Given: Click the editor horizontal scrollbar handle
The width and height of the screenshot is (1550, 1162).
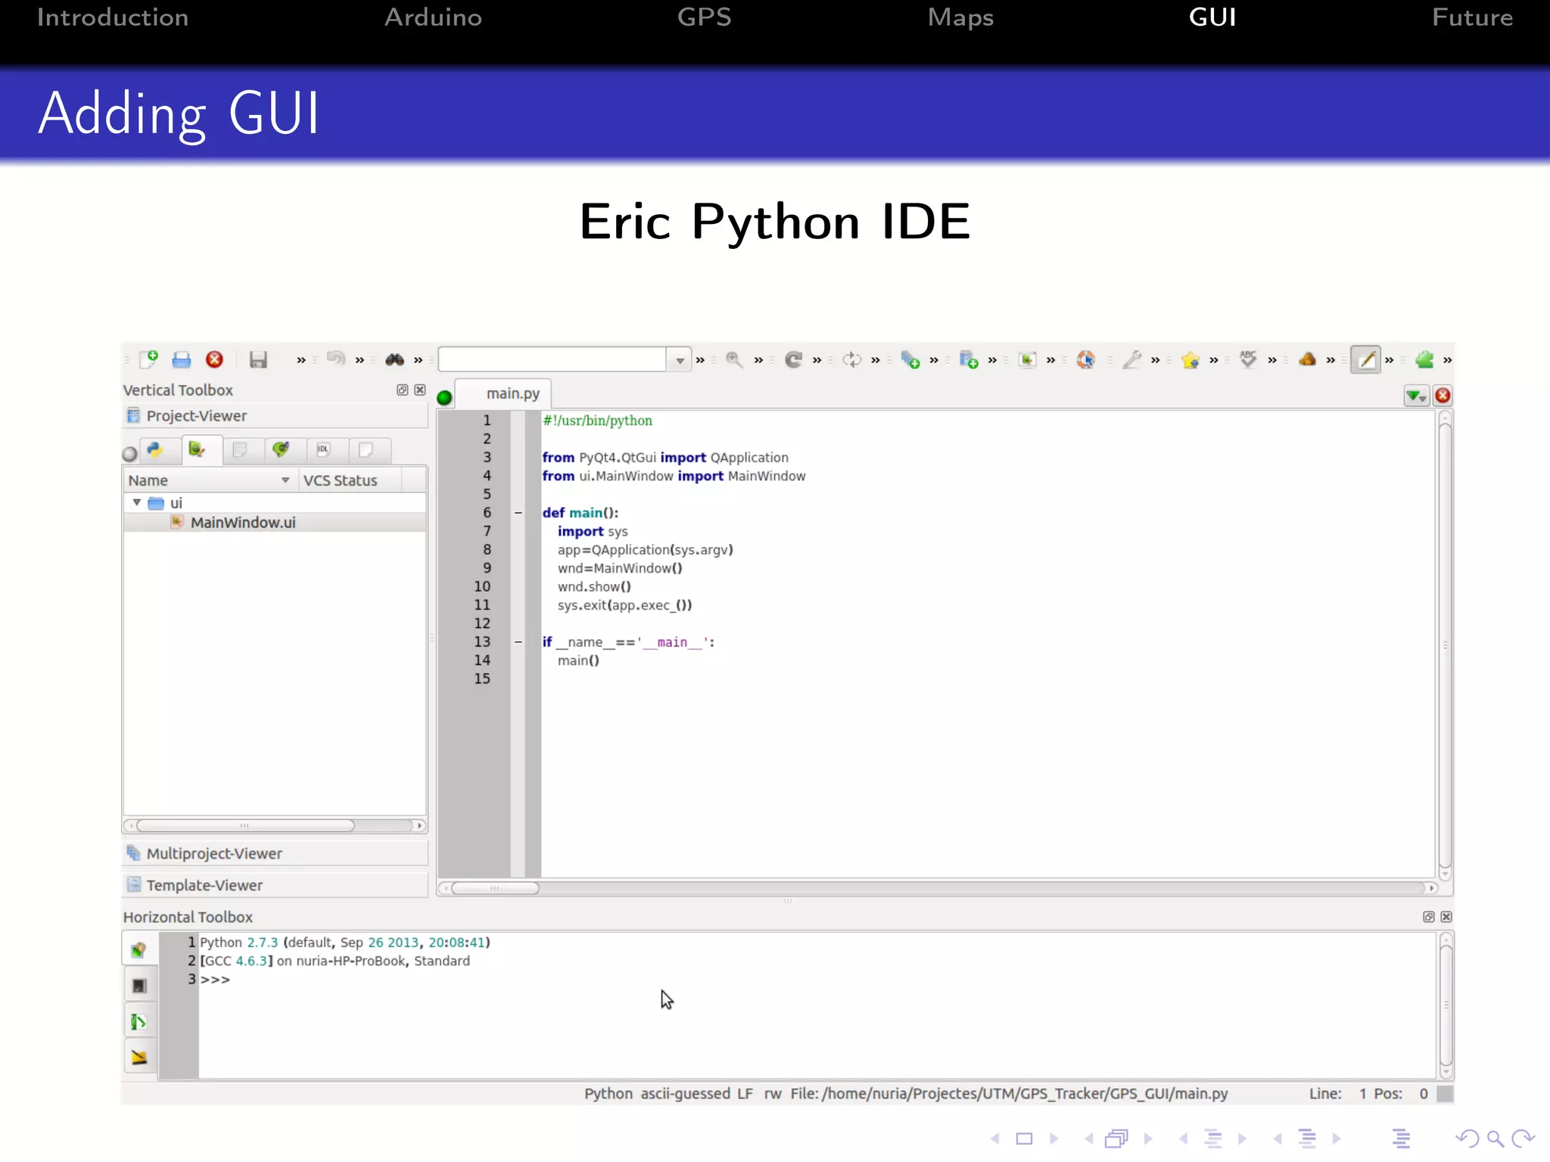Looking at the screenshot, I should 495,888.
